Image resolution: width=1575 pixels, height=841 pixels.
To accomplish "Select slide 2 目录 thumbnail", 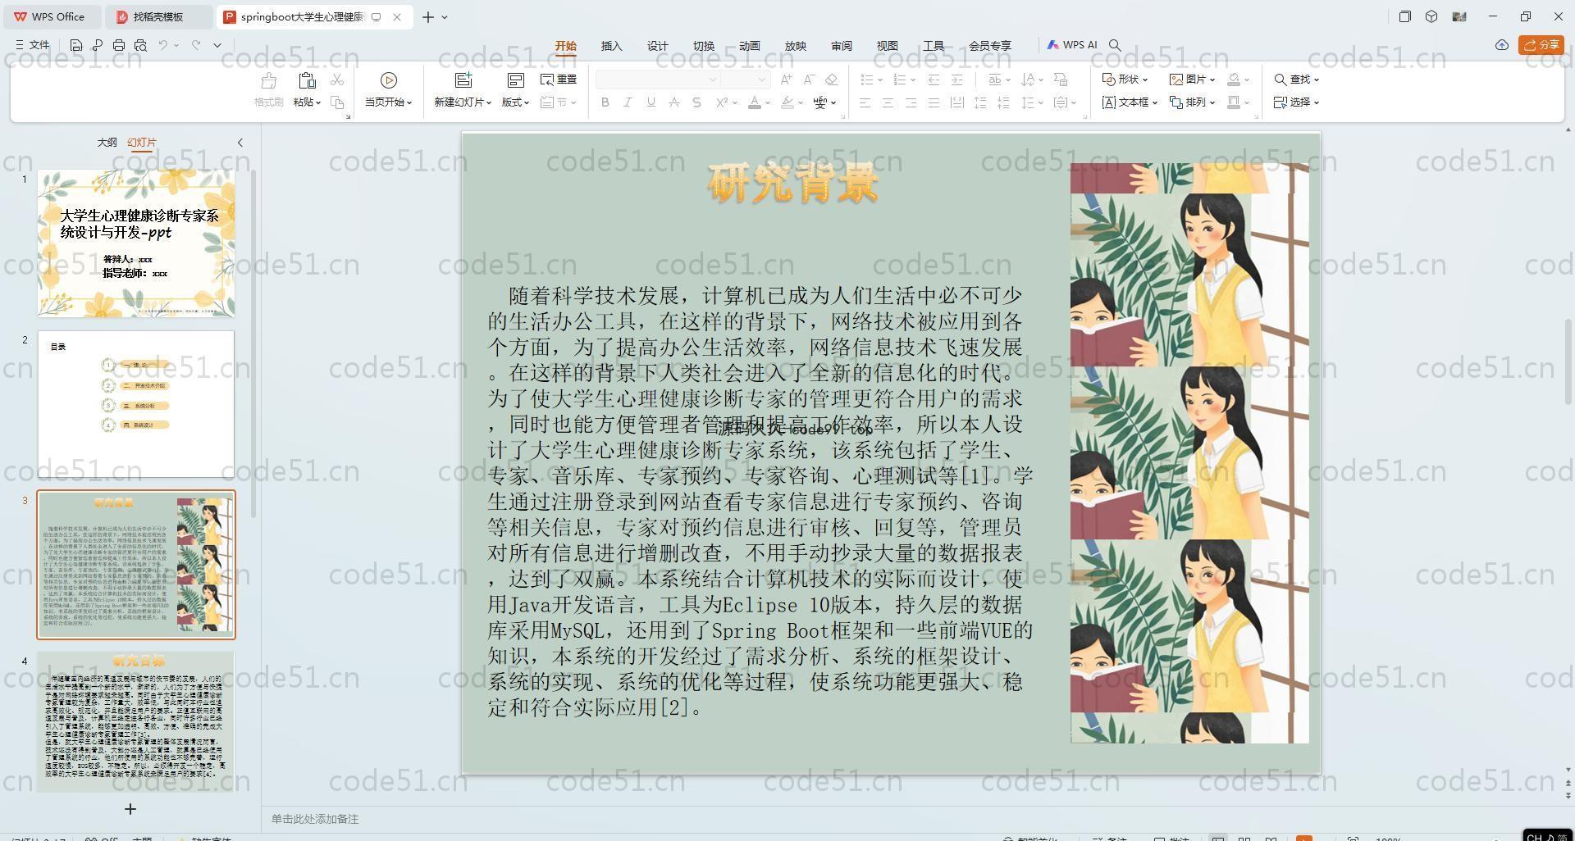I will tap(136, 404).
